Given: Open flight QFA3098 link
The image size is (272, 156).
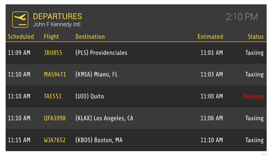Looking at the screenshot, I should point(55,118).
